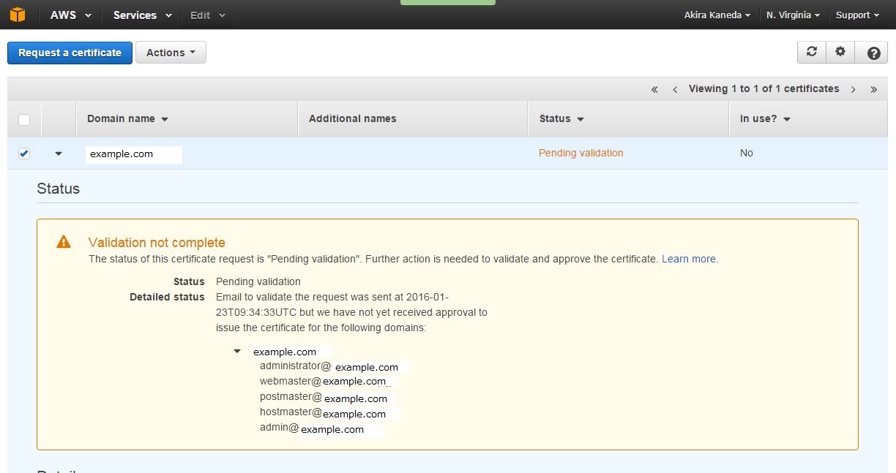Collapse the example.com validation email list
Screen dimensions: 896x473
click(x=237, y=352)
